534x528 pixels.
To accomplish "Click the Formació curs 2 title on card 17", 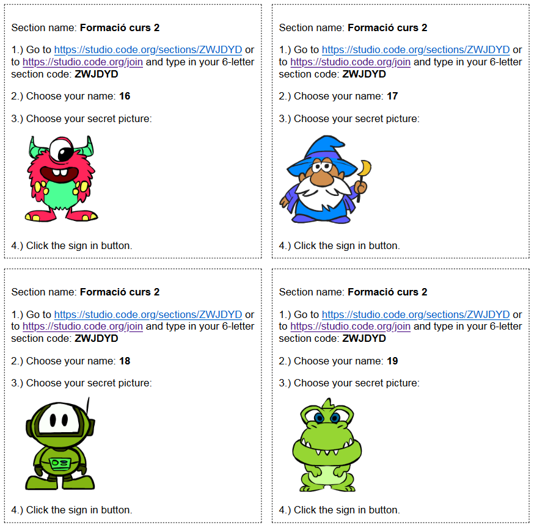I will (387, 27).
